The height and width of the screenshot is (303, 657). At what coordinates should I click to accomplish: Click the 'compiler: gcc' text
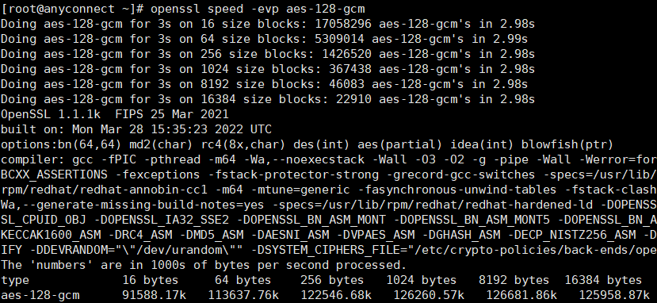point(47,159)
